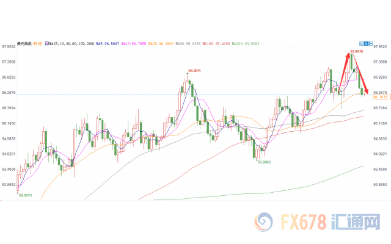Click the 96.9911 peak price label
This screenshot has width=391, height=244.
[x=194, y=71]
